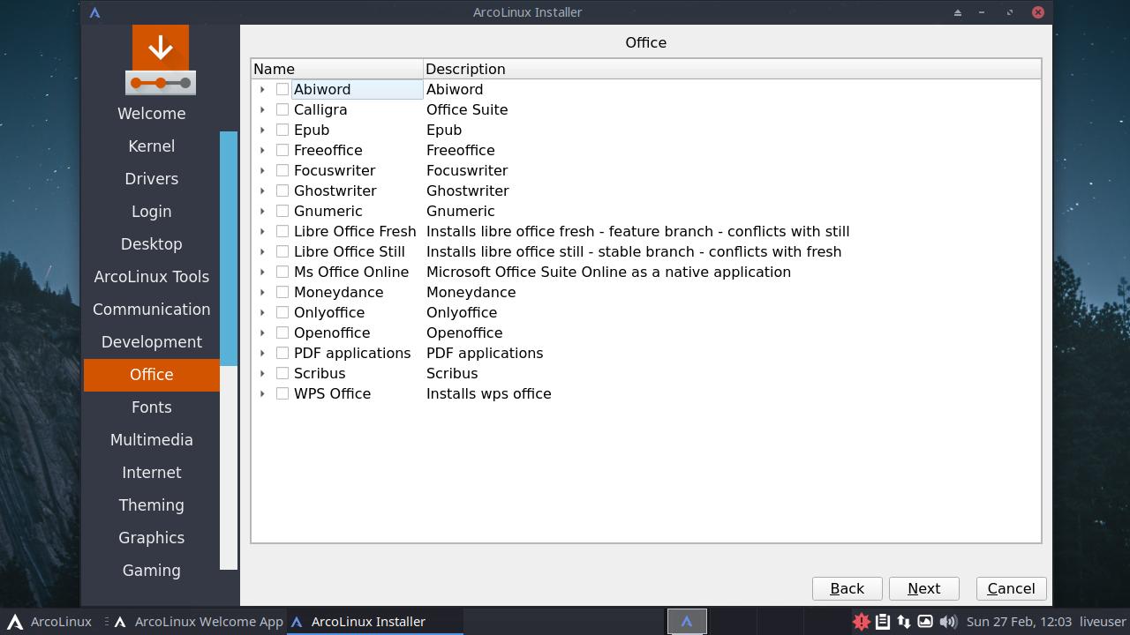Select the ArcoLinux Tools sidebar step
Image resolution: width=1130 pixels, height=635 pixels.
click(152, 277)
